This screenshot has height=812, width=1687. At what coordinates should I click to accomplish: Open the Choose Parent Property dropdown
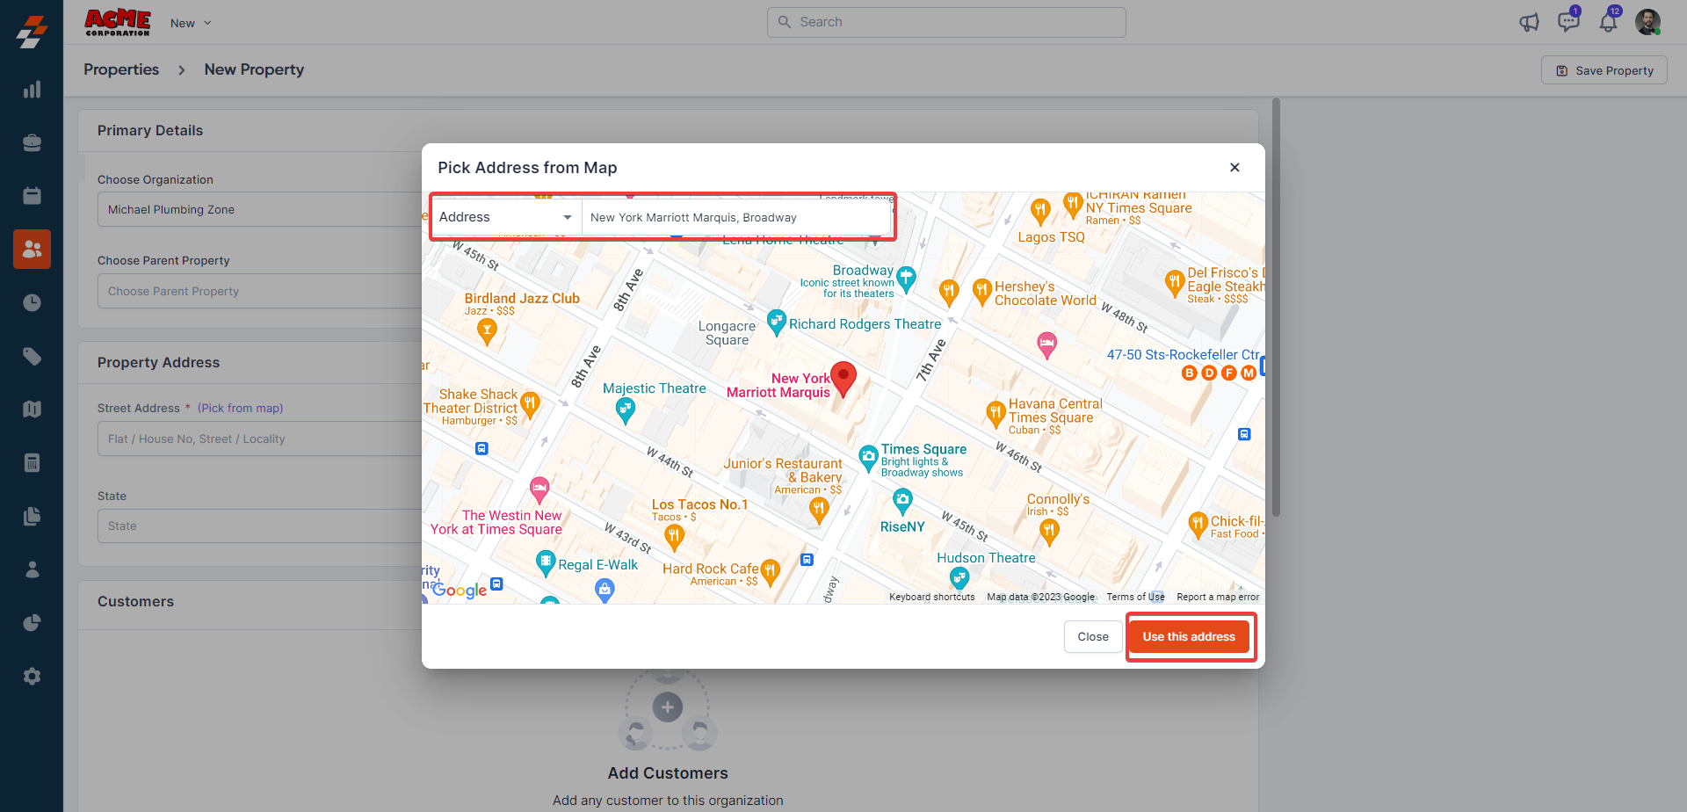point(260,291)
